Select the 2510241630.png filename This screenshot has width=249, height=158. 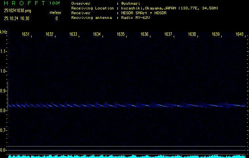(17, 11)
